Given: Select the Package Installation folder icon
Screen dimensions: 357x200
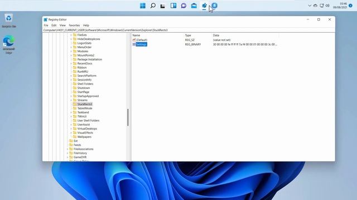Looking at the screenshot, I should 75,59.
